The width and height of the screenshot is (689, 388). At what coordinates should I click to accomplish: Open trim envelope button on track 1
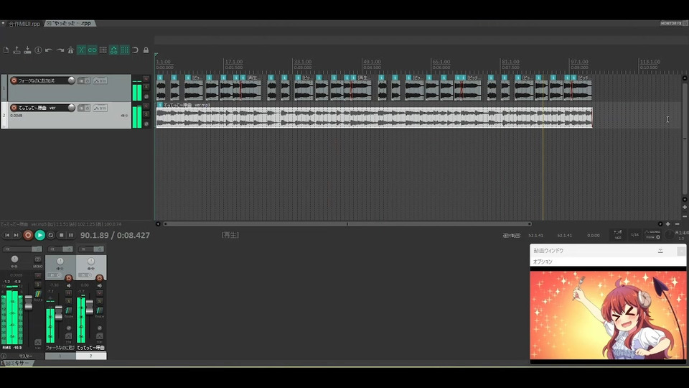tap(100, 81)
